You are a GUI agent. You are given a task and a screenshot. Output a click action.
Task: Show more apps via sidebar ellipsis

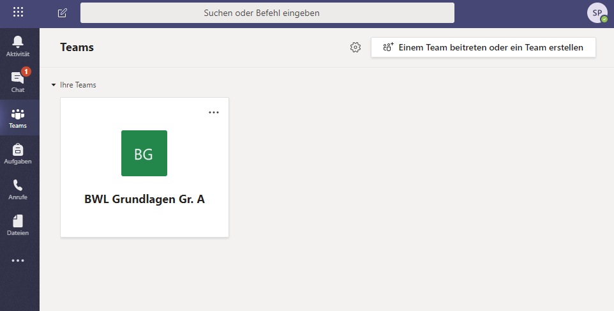click(18, 261)
